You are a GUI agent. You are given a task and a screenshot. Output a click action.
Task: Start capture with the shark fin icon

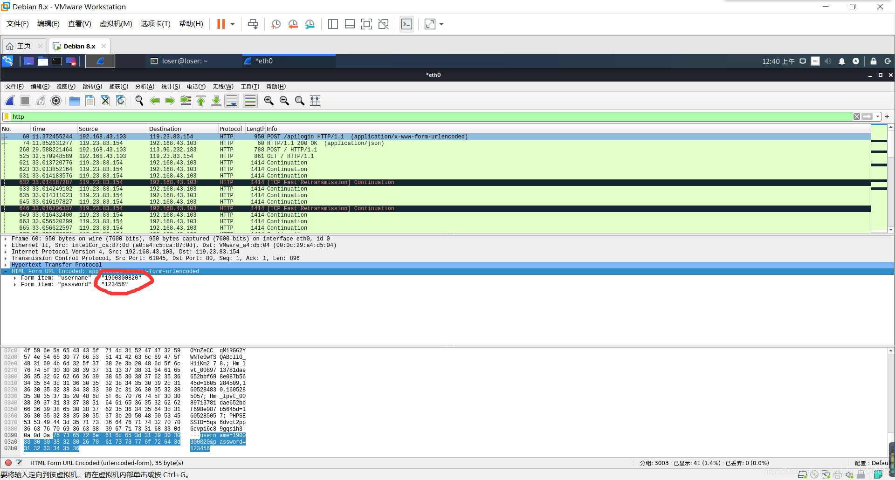(10, 101)
